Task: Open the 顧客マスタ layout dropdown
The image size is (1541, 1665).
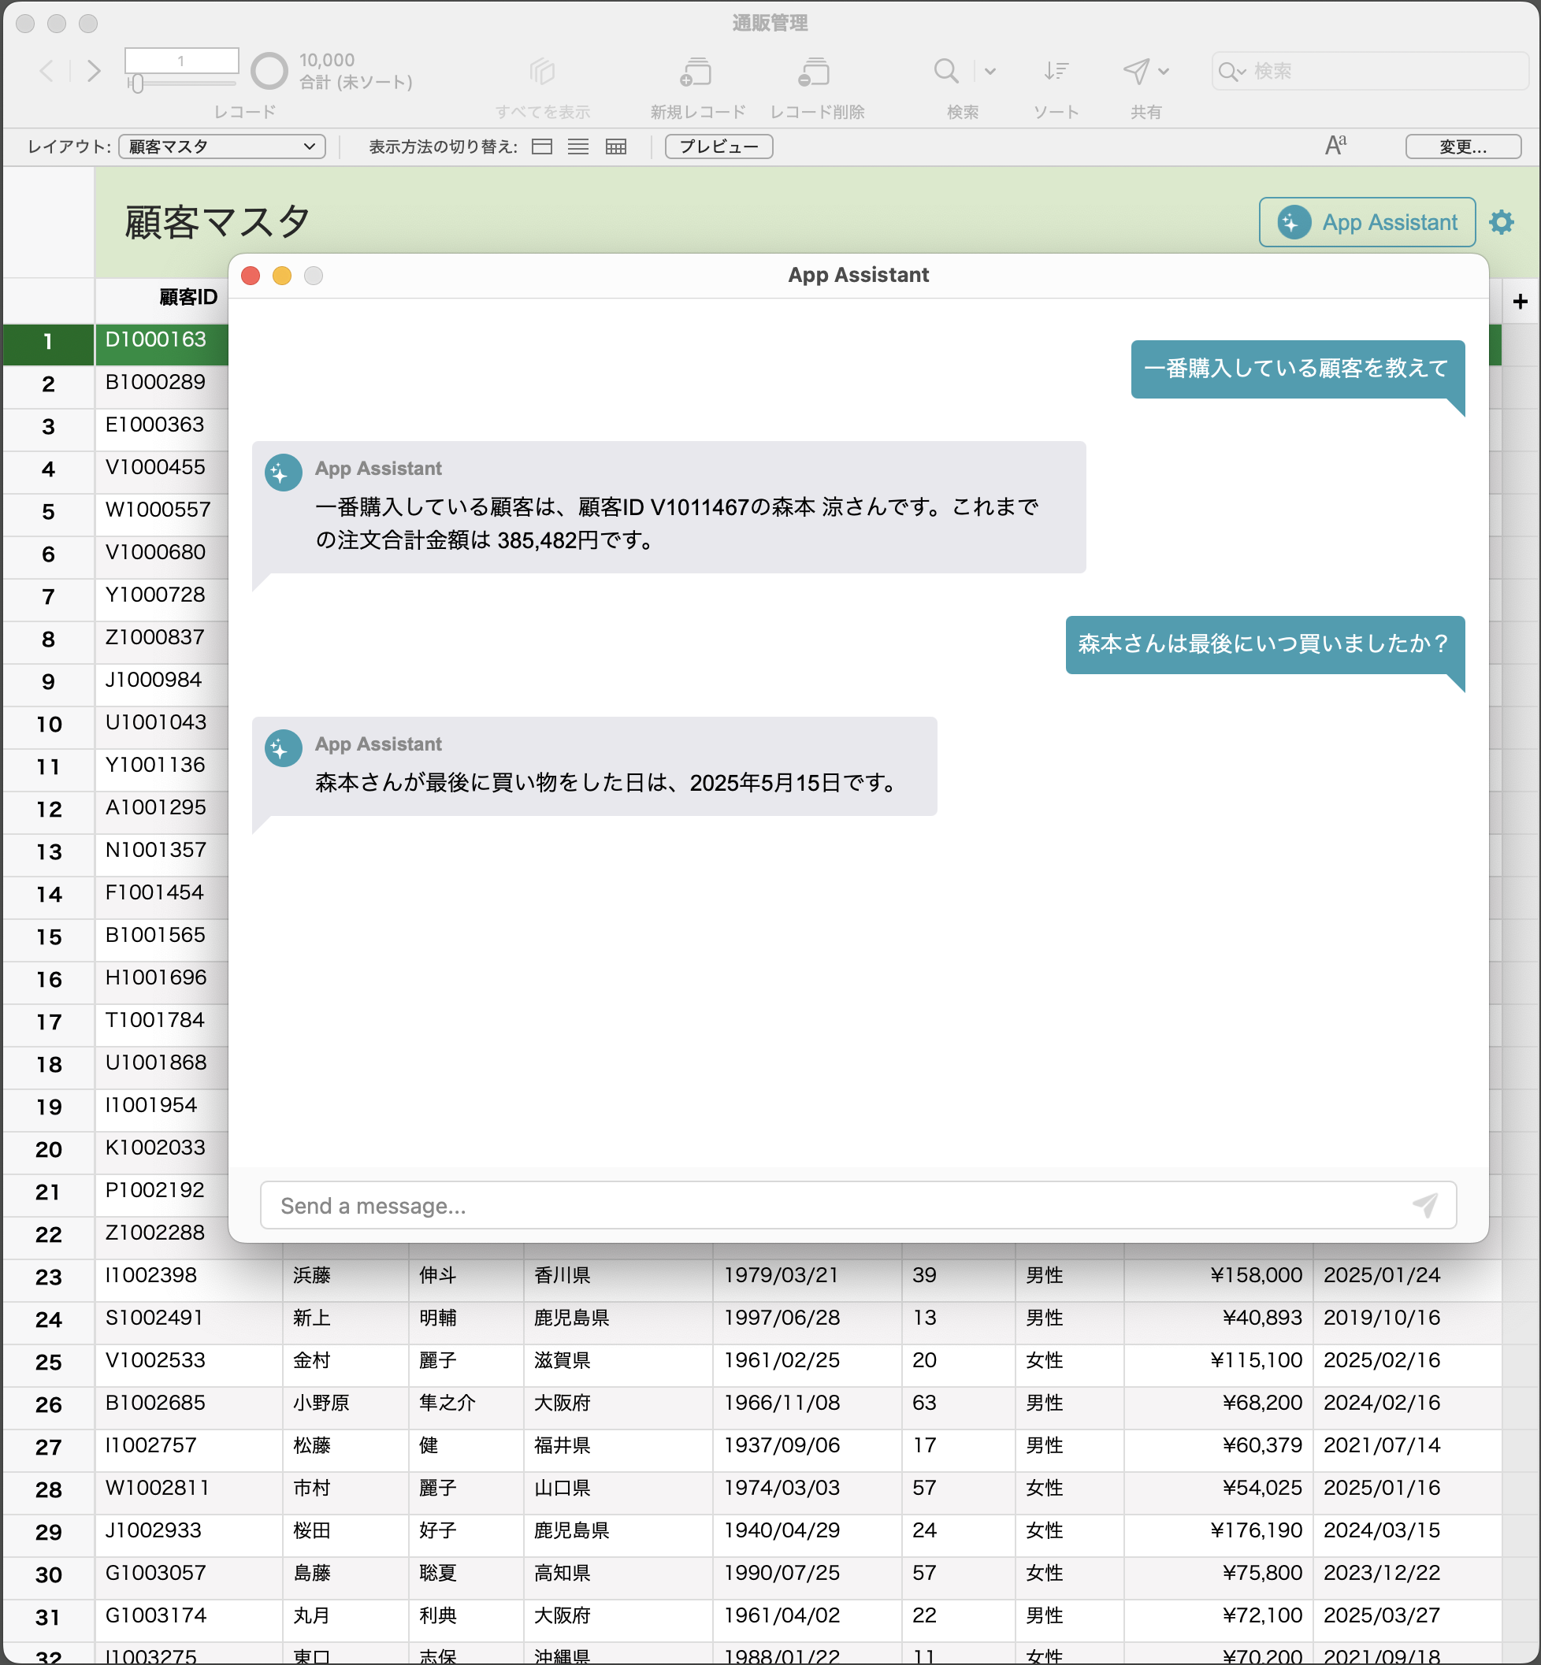Action: pos(222,146)
